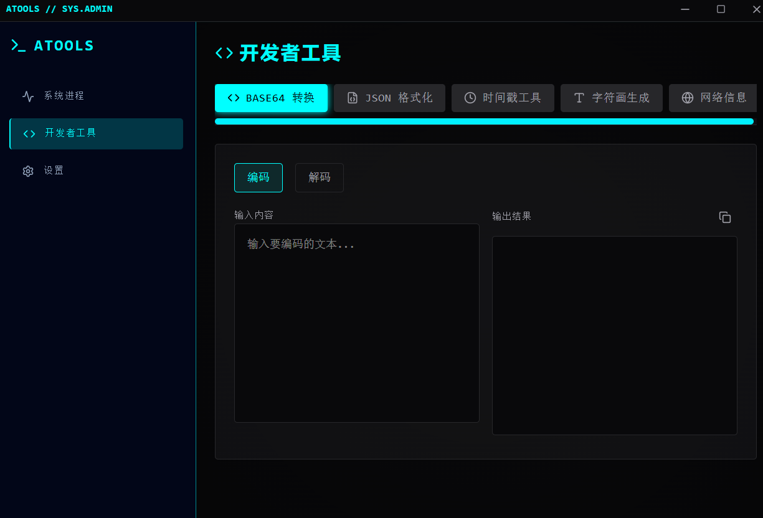
Task: Click the 开发者工具 page heading
Action: [290, 53]
